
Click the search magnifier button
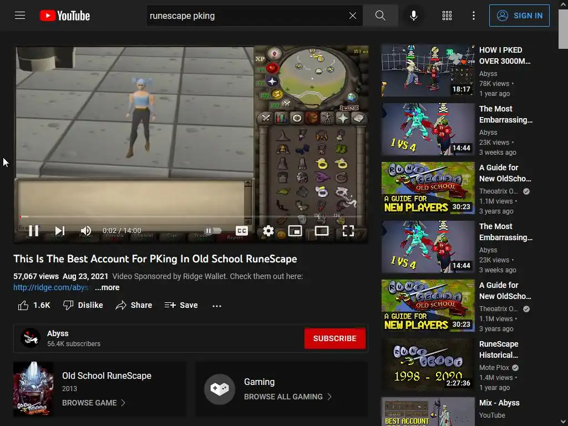pyautogui.click(x=380, y=16)
